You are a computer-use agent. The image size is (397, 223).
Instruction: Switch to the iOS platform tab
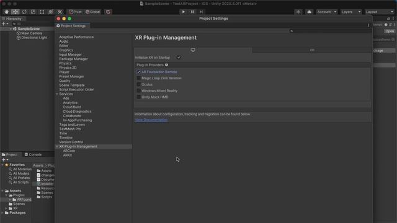[x=312, y=50]
